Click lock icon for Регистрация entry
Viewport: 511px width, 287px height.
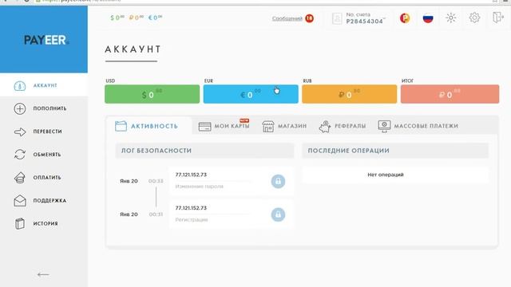[278, 214]
